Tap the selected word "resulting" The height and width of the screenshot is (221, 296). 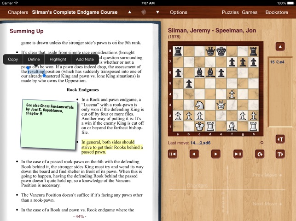tap(36, 72)
